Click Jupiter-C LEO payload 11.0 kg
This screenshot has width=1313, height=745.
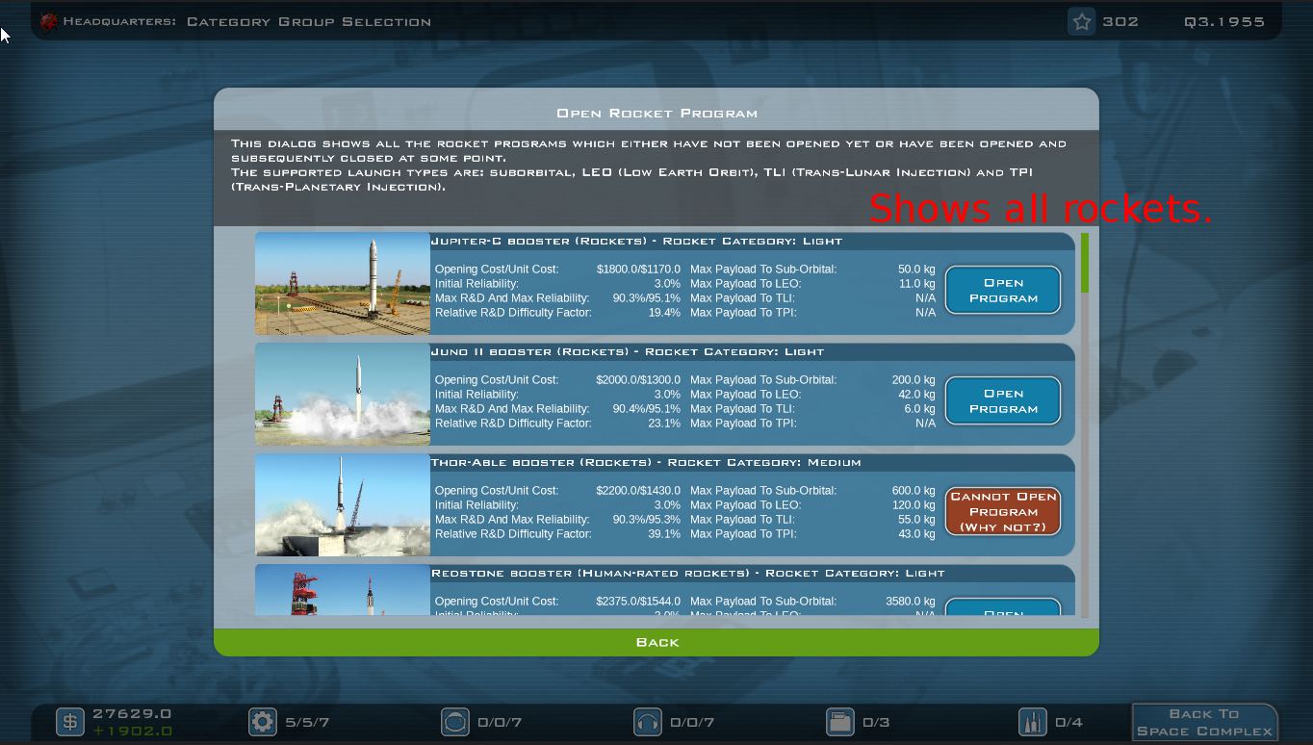[916, 284]
